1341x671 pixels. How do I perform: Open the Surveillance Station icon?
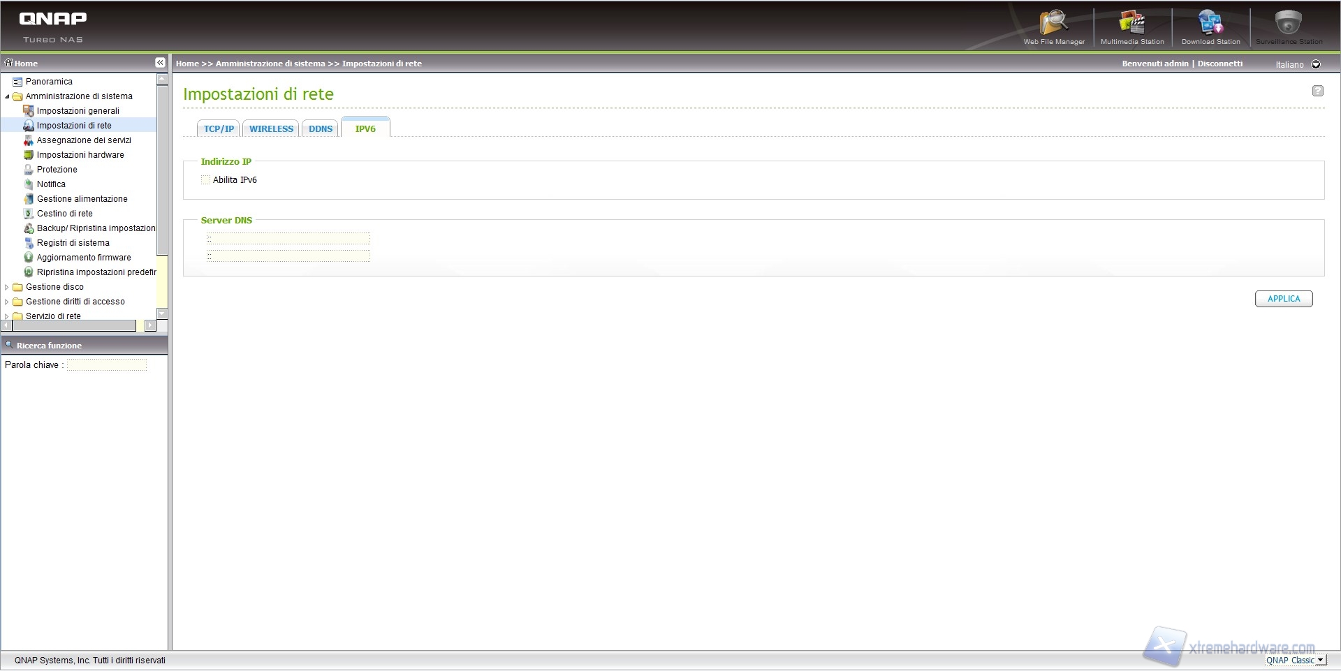[x=1289, y=27]
